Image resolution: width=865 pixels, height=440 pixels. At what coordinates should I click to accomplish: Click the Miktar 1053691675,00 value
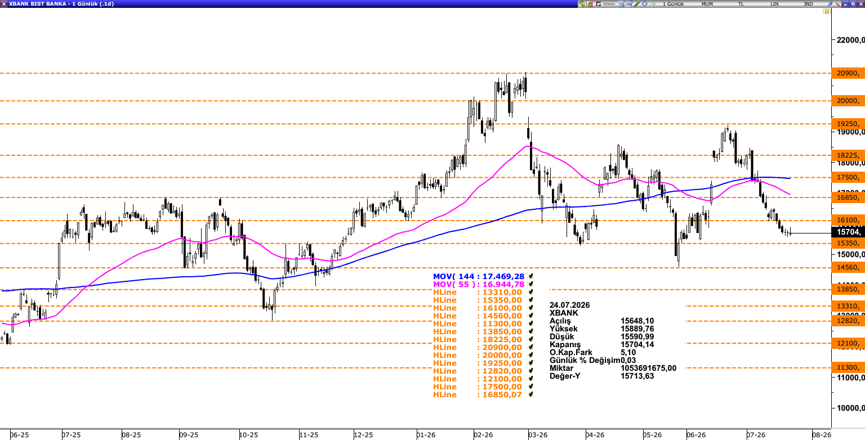pyautogui.click(x=649, y=368)
